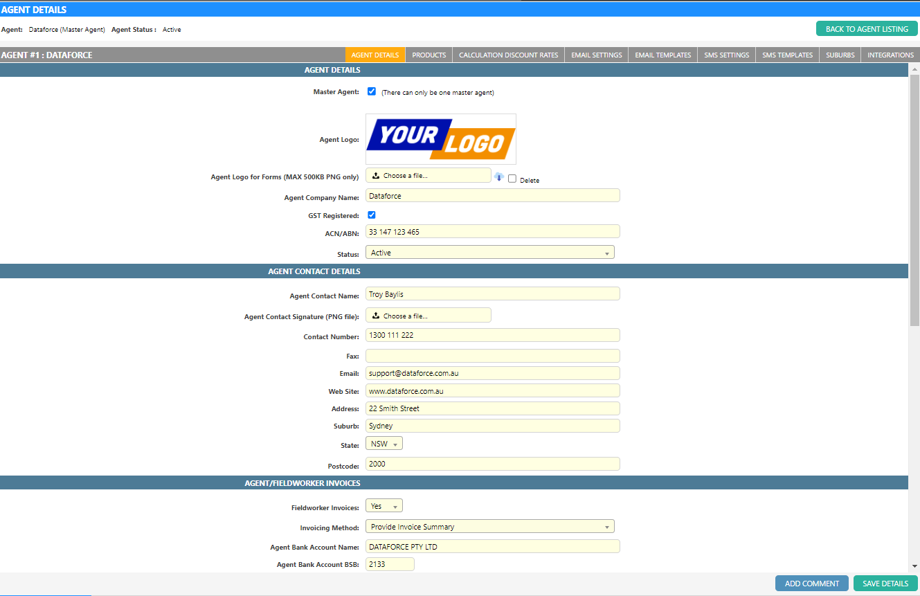Switch to the Products tab
Viewport: 920px width, 596px height.
(x=429, y=55)
